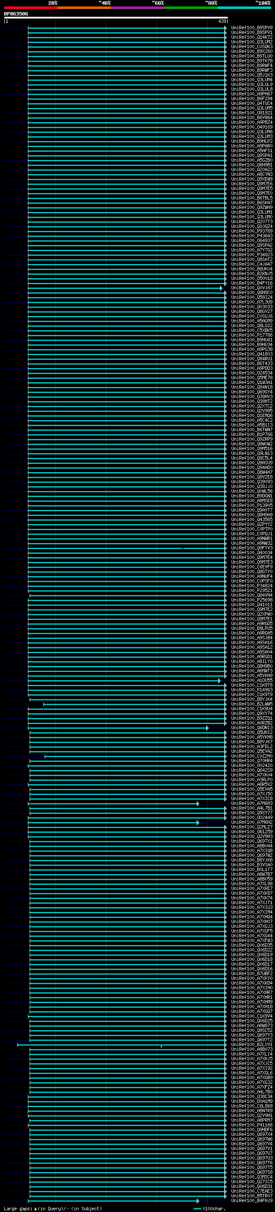Select hit UniRef100_Q0VJA7
Viewport: 275px width, 1212px height.
coord(252,288)
